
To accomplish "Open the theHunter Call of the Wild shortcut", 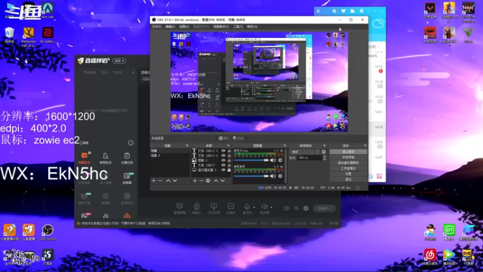I will pyautogui.click(x=28, y=37).
